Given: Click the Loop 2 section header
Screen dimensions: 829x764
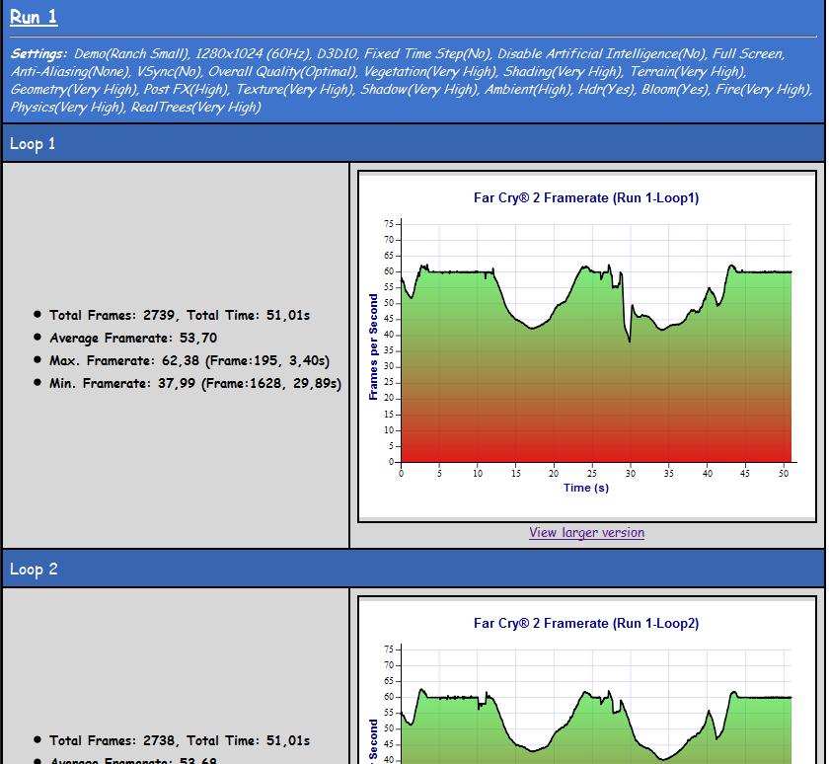Looking at the screenshot, I should [x=414, y=569].
